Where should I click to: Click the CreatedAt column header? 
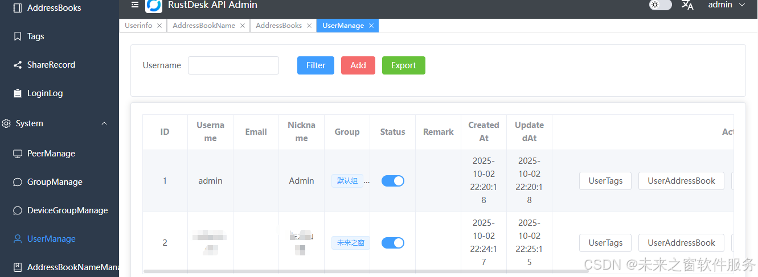(x=484, y=131)
